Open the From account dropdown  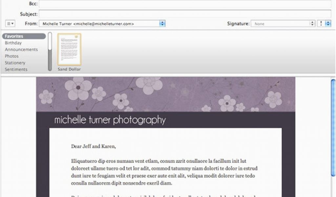click(102, 24)
